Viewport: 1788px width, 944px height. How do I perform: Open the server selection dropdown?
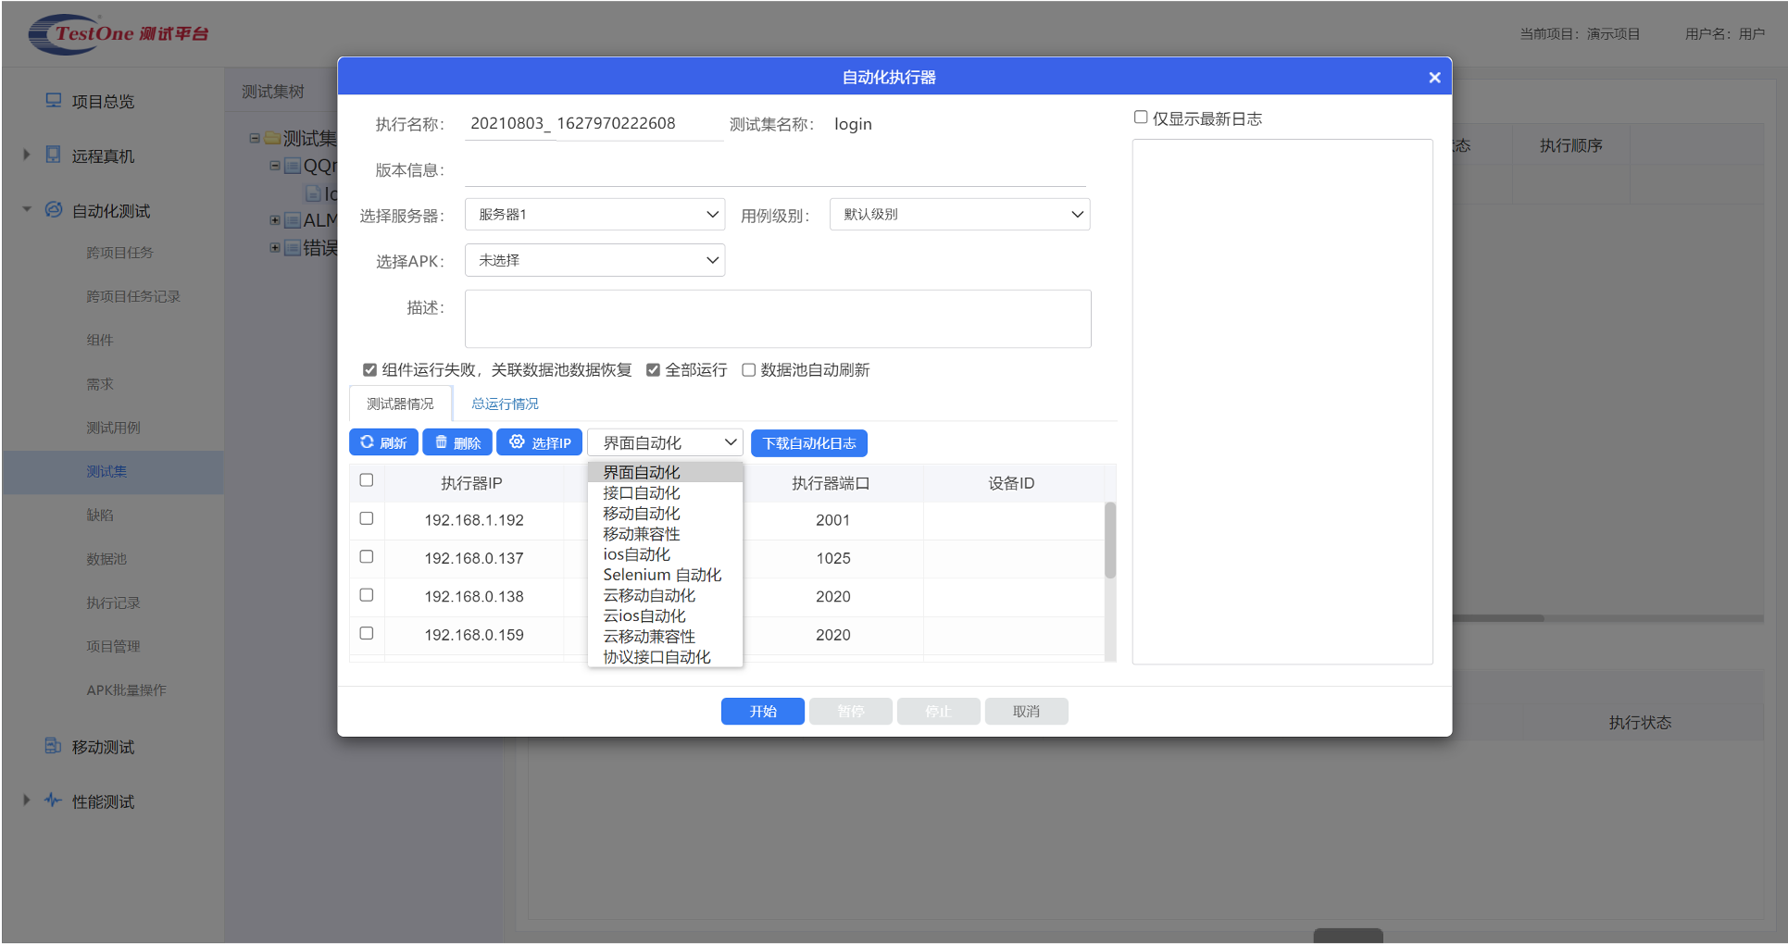coord(594,215)
